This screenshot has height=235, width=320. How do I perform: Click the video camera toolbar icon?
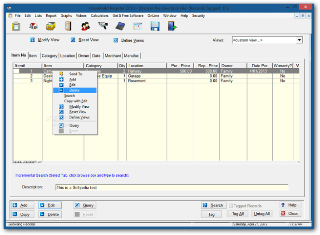tap(103, 26)
